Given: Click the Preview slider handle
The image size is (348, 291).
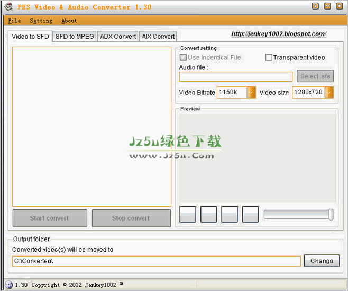Looking at the screenshot, I should 331,215.
